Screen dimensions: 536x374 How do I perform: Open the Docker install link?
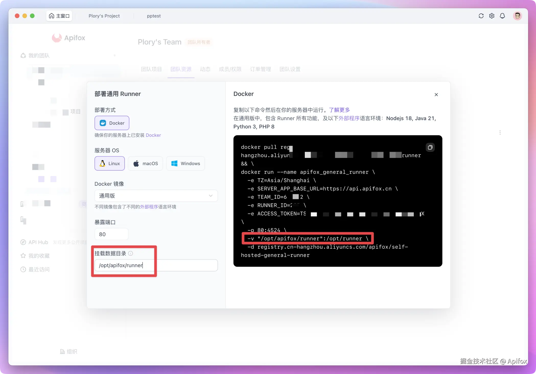click(153, 135)
